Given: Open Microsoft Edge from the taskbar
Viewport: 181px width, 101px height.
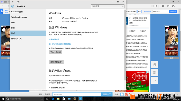Looking at the screenshot, I should (53, 99).
